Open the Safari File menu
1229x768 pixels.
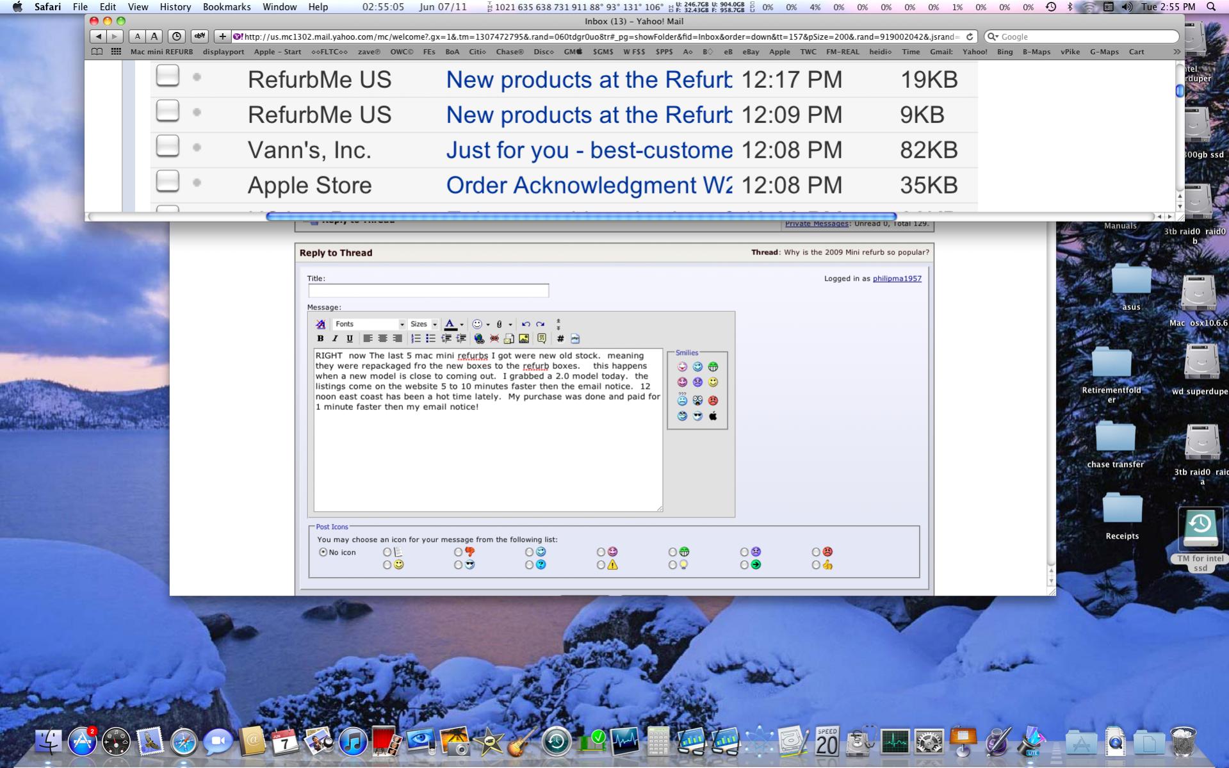pyautogui.click(x=80, y=7)
